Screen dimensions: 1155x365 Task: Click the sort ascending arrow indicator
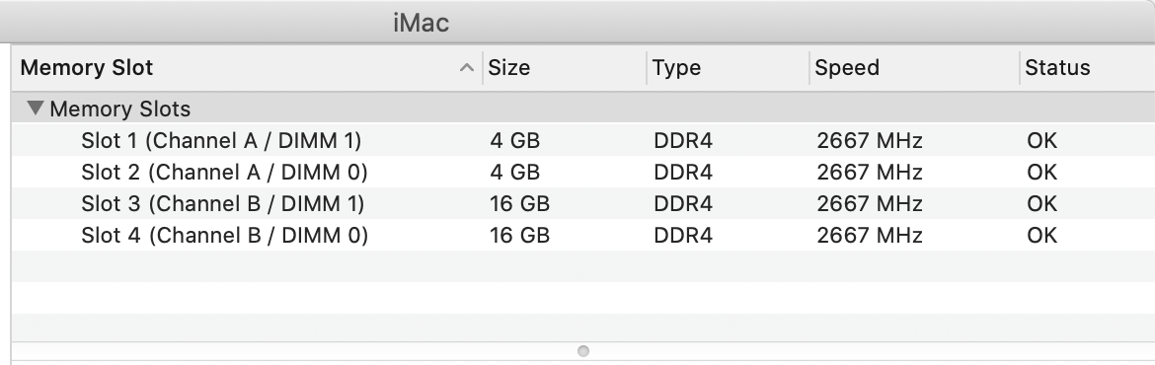coord(466,68)
